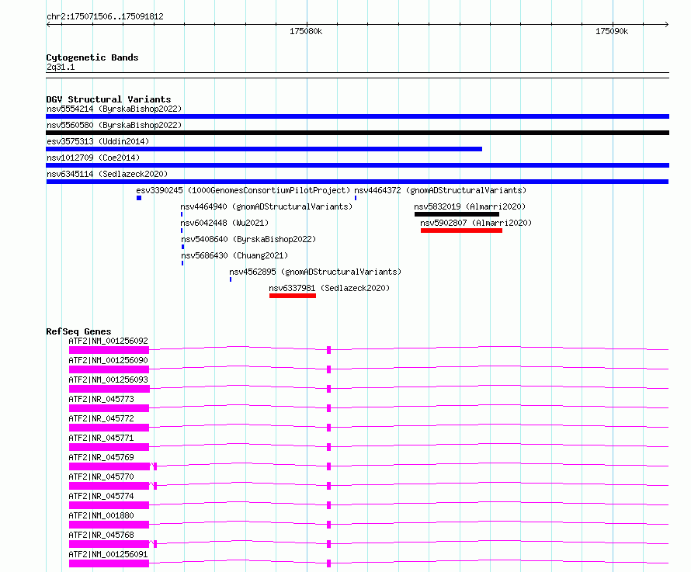Open ATF2|NR_045768 transcript label
This screenshot has height=572, width=691.
(102, 535)
